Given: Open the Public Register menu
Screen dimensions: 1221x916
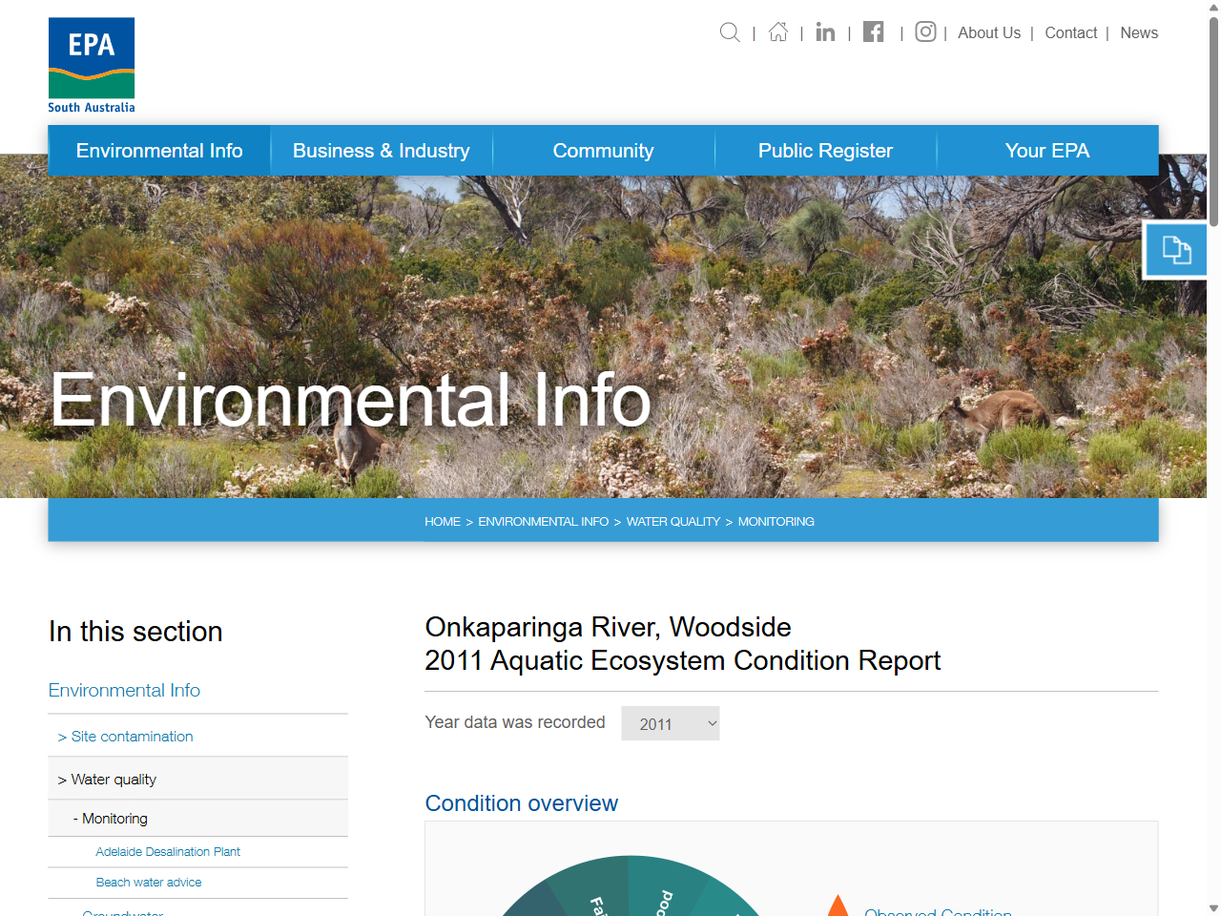Looking at the screenshot, I should click(x=824, y=150).
